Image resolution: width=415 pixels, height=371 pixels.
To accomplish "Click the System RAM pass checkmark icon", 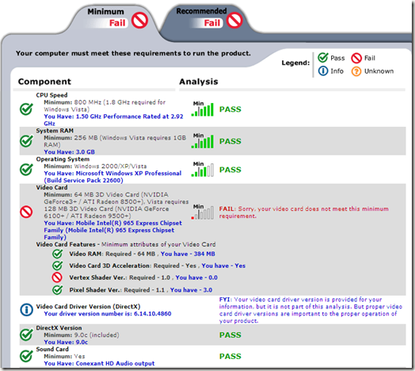I will tap(26, 141).
